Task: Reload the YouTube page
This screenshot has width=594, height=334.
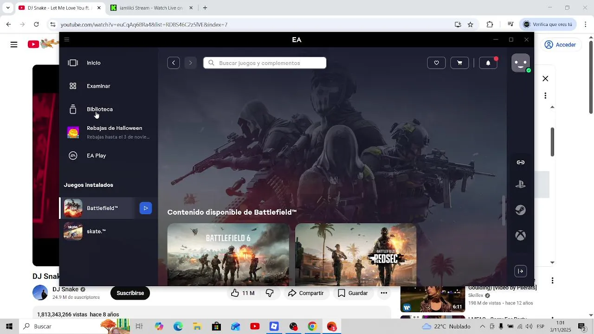Action: (x=36, y=24)
